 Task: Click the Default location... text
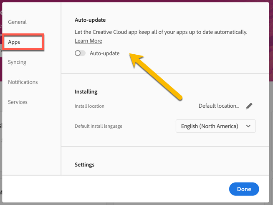pos(219,106)
